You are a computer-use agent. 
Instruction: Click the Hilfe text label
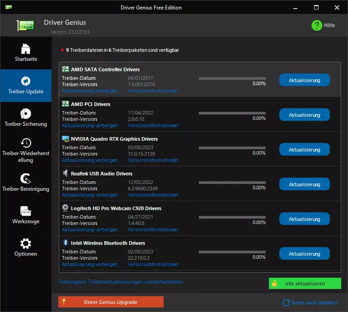click(329, 25)
